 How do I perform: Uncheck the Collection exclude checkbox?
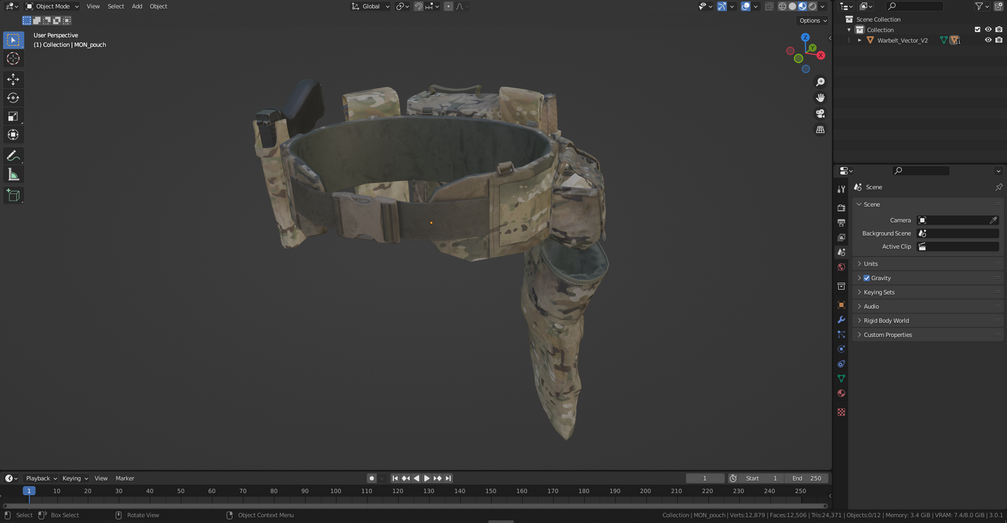(x=977, y=30)
